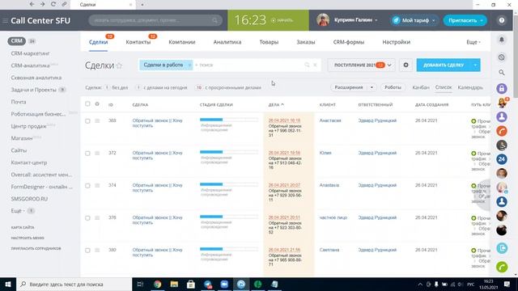518x291 pixels.
Task: Click the orange phone icon in right sidebar
Action: tap(502, 131)
